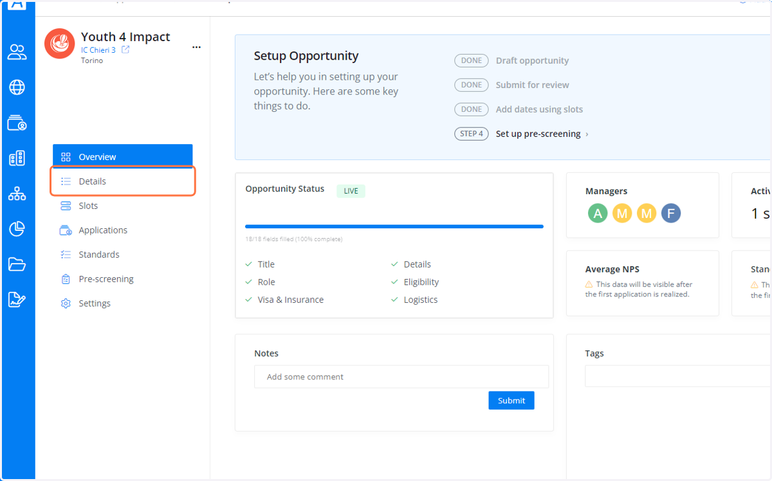Click the first yellow M manager avatar

click(x=622, y=213)
